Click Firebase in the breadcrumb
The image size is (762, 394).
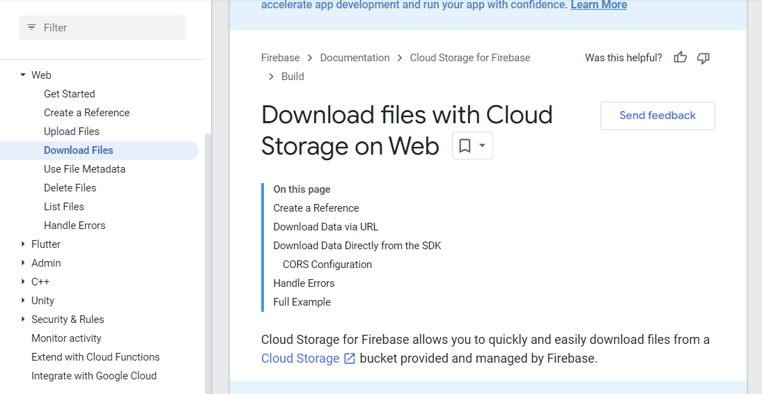click(281, 58)
